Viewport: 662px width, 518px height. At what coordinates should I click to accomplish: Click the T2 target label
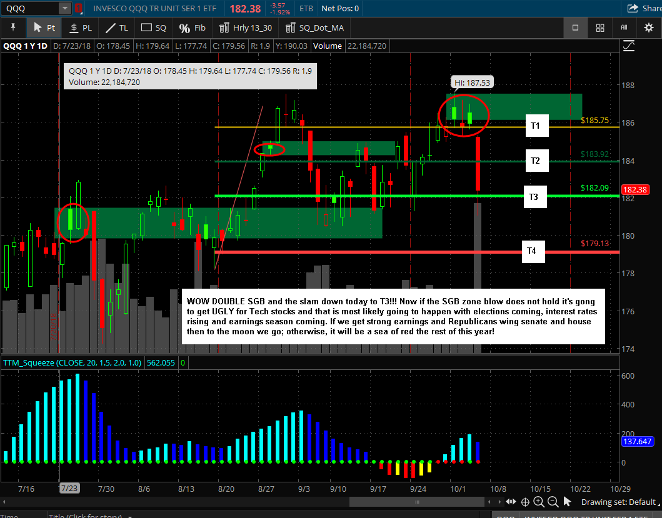[537, 161]
